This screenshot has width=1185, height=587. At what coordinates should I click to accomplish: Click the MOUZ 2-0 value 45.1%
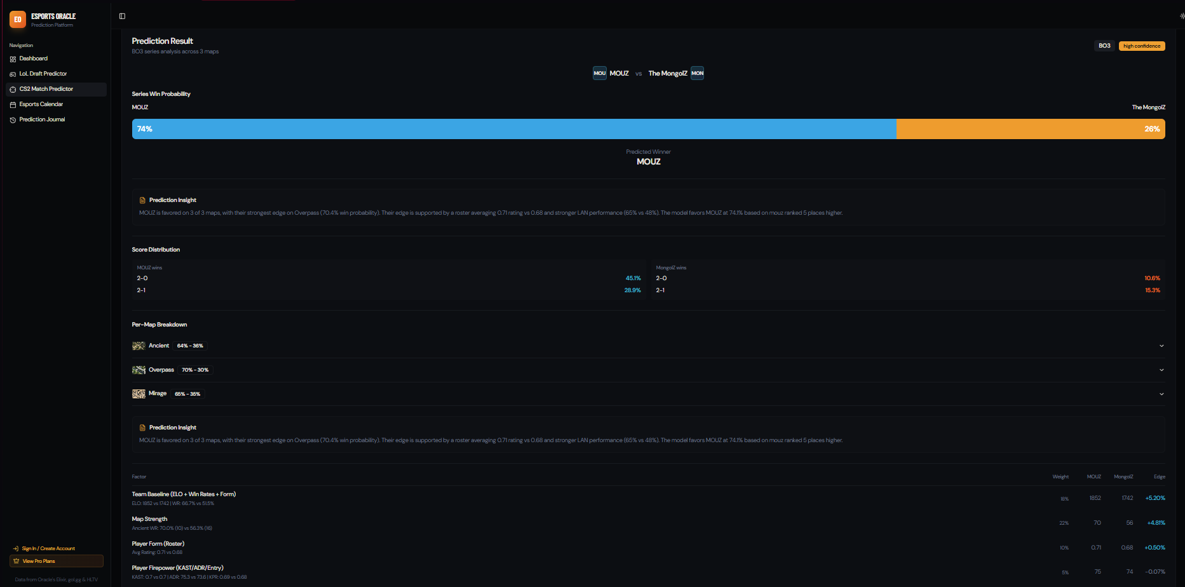(633, 278)
